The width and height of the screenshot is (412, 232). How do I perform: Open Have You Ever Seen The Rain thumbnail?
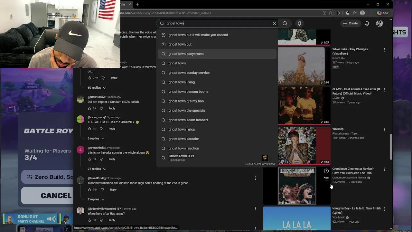297,186
